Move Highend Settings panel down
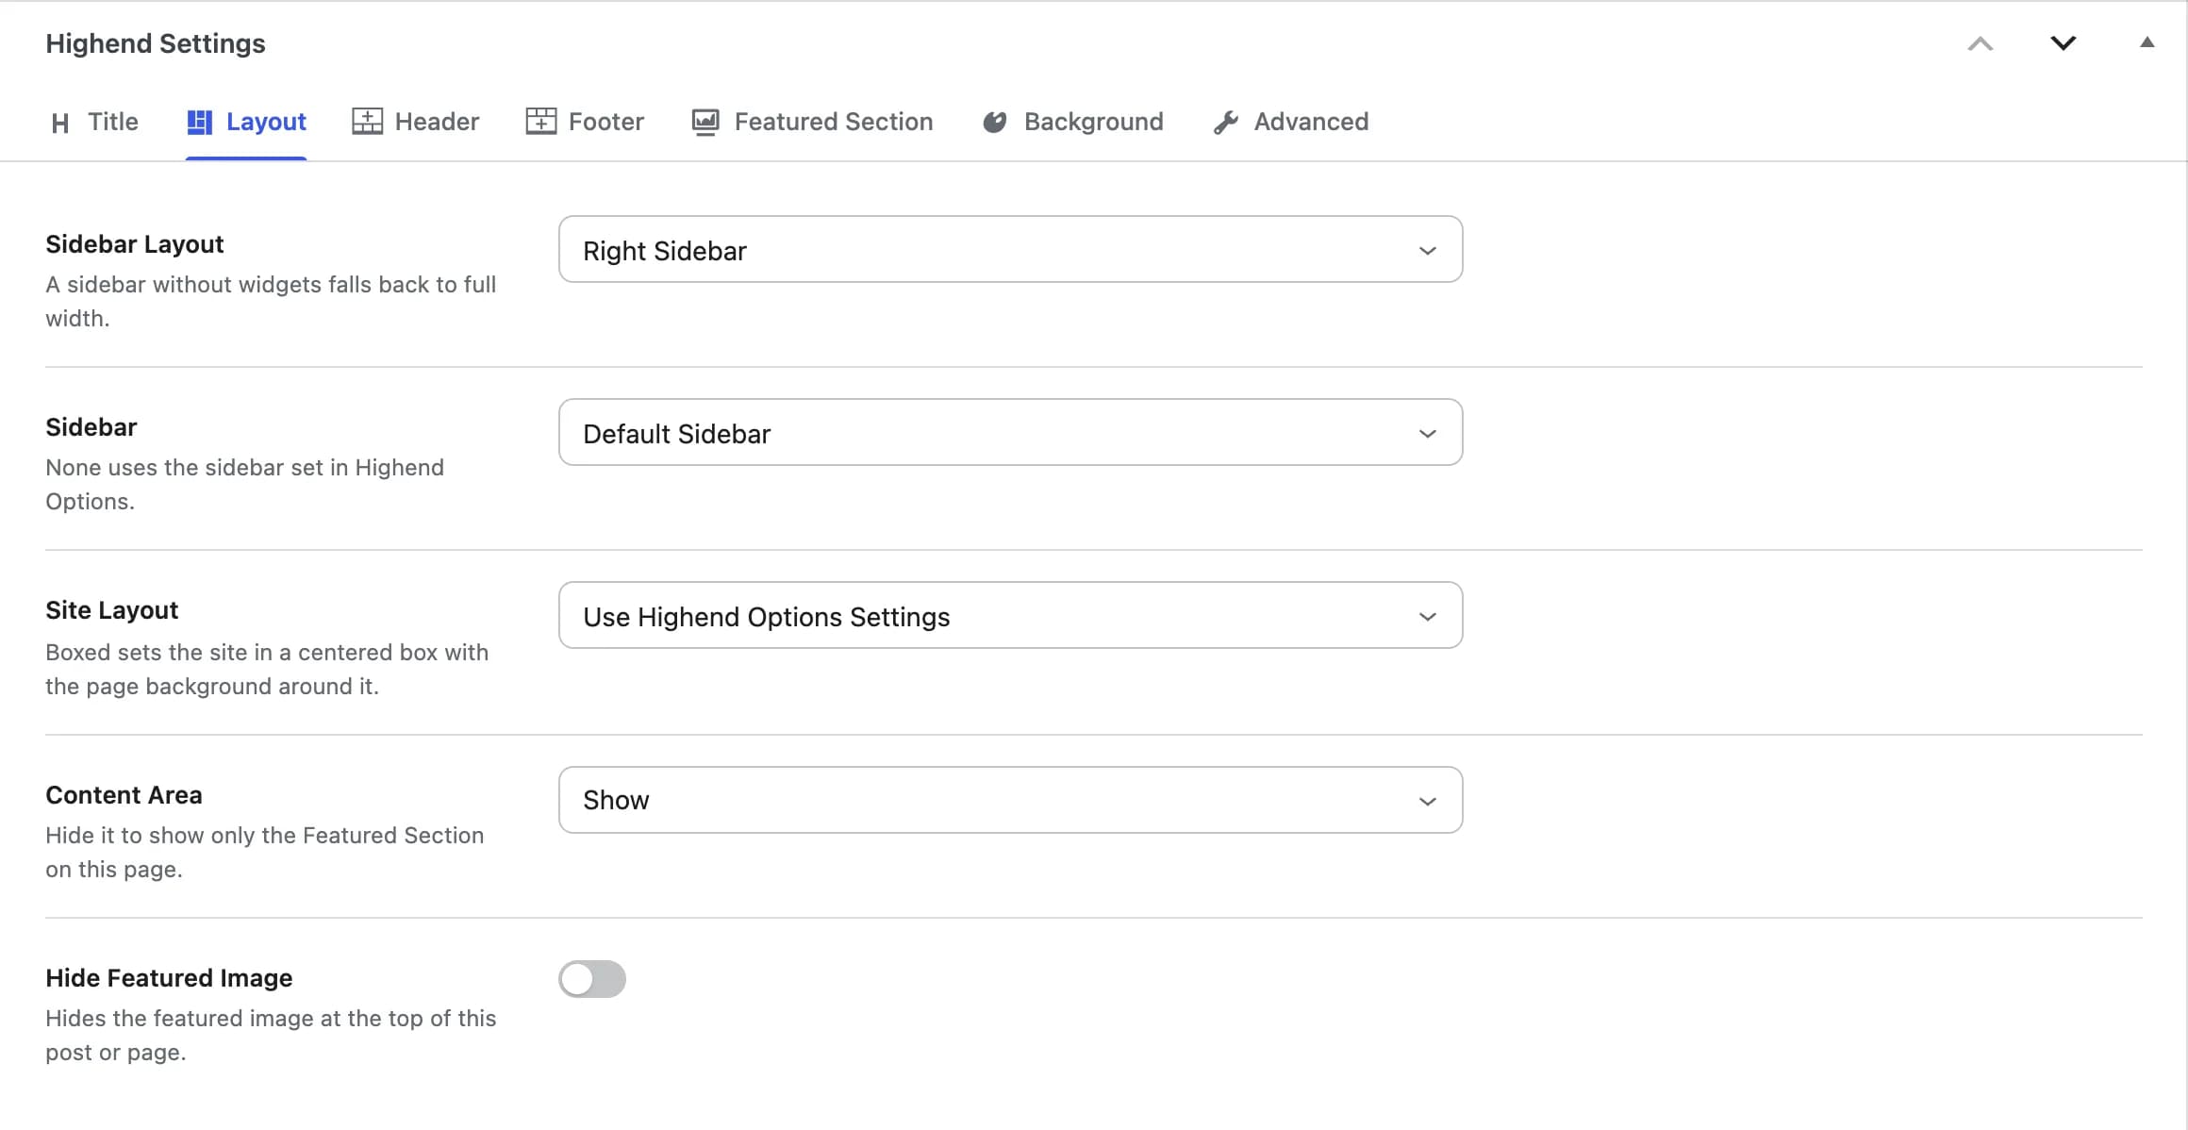This screenshot has width=2188, height=1130. (2064, 43)
